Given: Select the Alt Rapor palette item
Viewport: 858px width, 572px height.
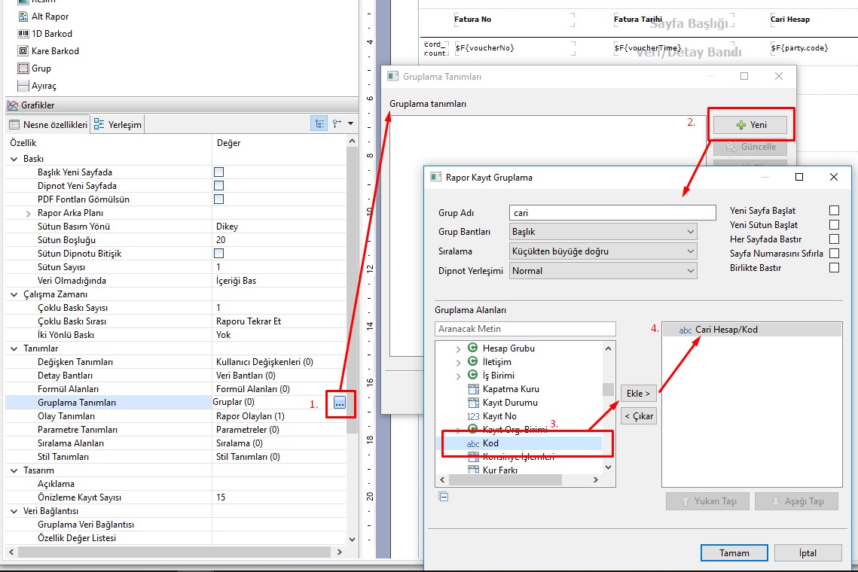Looking at the screenshot, I should tap(50, 17).
